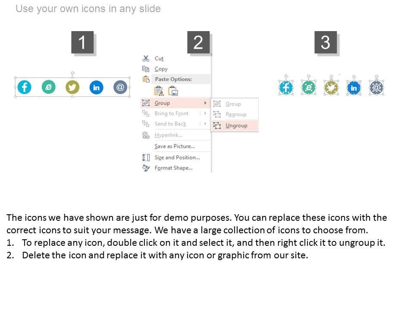Click the Size and Position icon
This screenshot has height=311, width=414.
(146, 158)
